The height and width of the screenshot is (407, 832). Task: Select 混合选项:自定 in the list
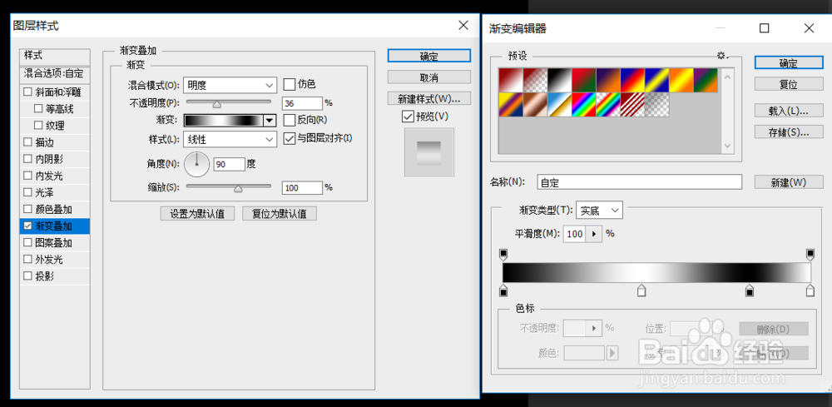[x=55, y=73]
